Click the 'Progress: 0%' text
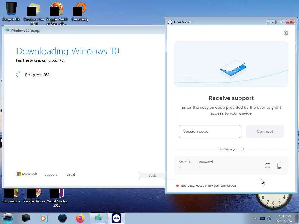 (37, 75)
